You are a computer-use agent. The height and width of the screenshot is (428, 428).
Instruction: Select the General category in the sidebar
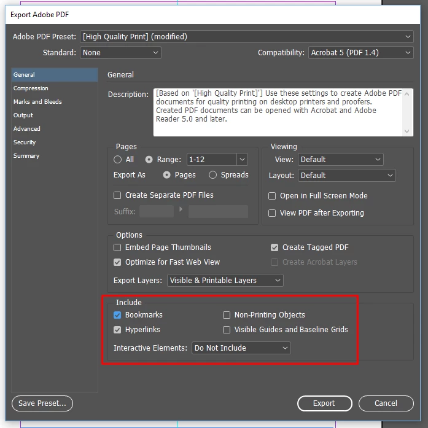pos(55,75)
